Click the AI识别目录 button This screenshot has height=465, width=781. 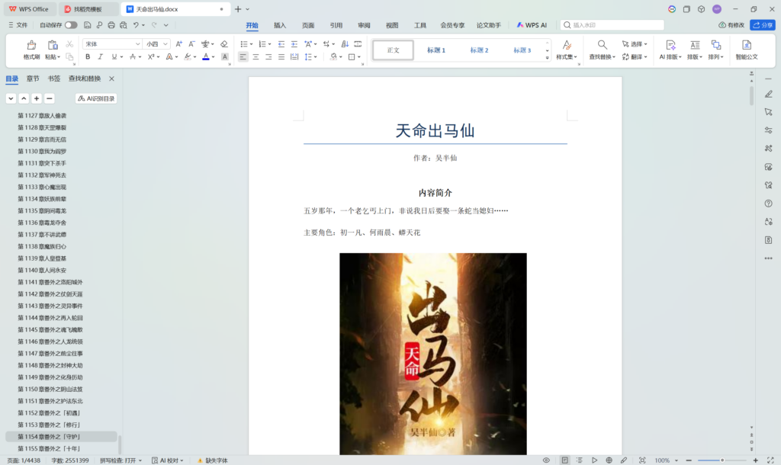pos(96,98)
